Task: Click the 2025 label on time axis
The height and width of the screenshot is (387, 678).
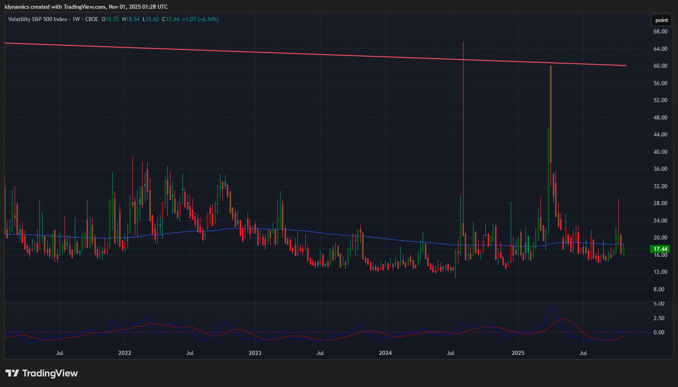Action: [x=518, y=353]
